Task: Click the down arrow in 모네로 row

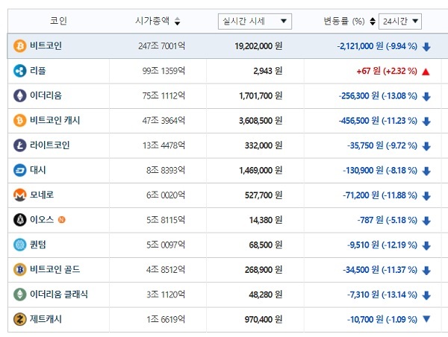Action: [x=426, y=196]
